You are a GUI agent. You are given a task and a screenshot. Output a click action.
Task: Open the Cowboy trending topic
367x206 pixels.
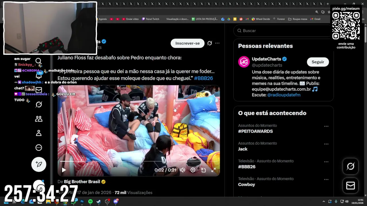[x=247, y=185]
